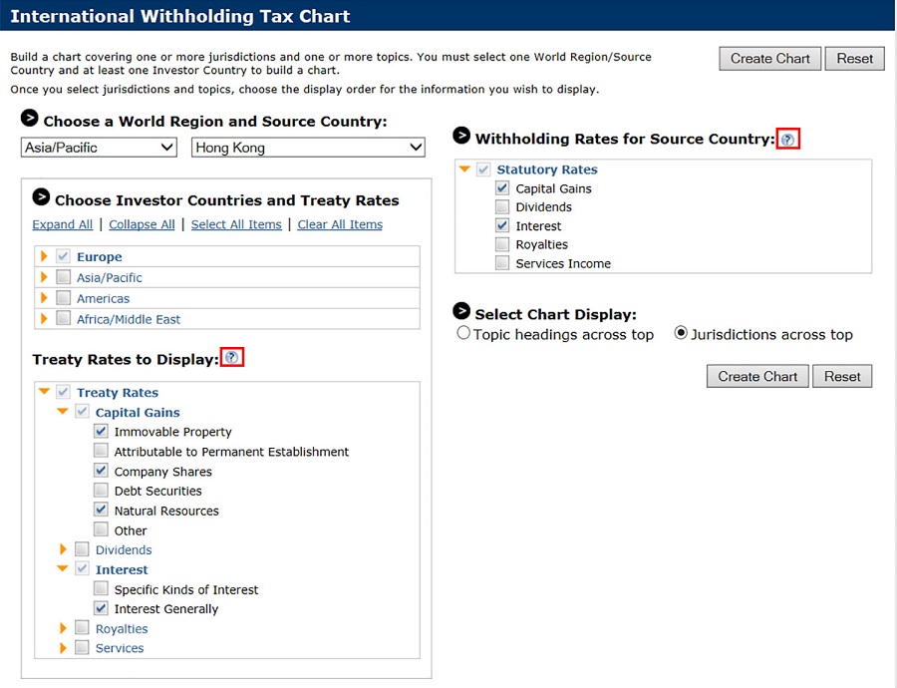The height and width of the screenshot is (688, 897).
Task: Enable the Debt Securities checkbox
Action: [x=101, y=491]
